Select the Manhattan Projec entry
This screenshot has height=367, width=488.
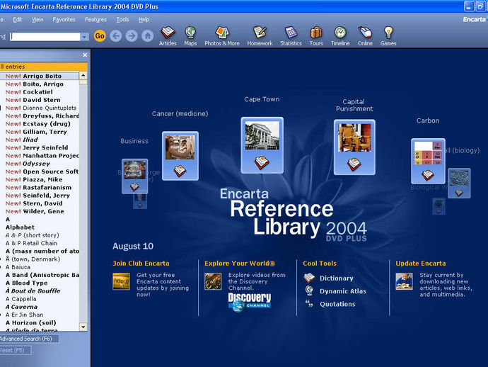[x=40, y=156]
